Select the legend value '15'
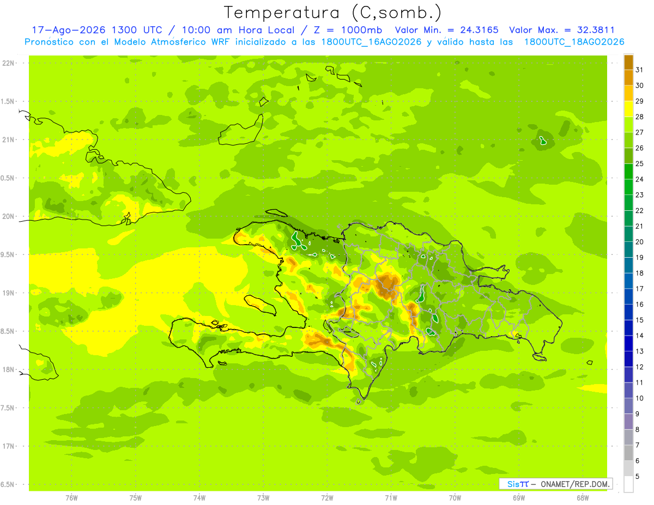 click(x=640, y=320)
